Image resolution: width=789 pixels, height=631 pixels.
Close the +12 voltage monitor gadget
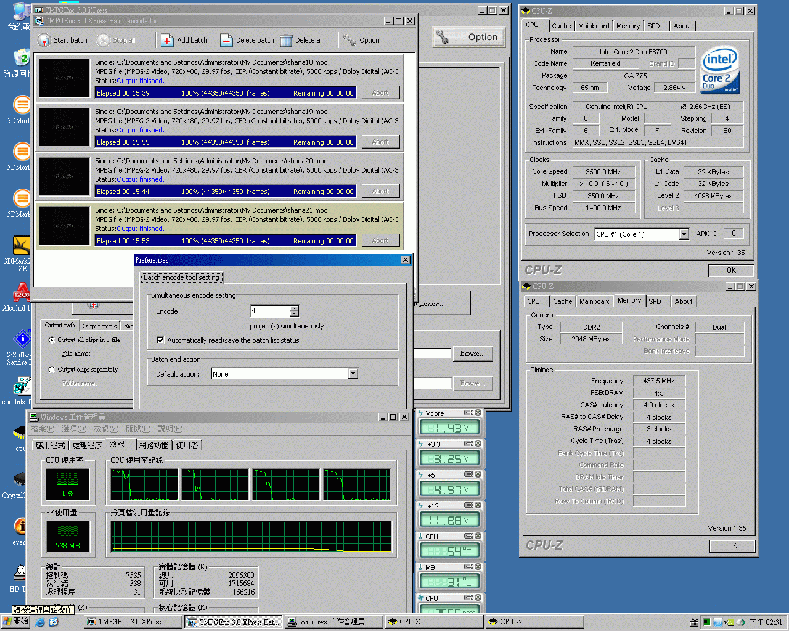click(478, 505)
